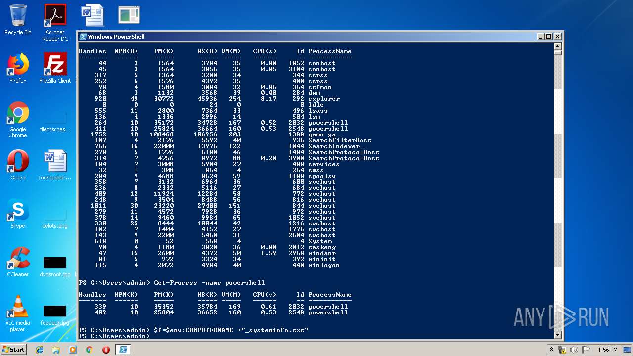Open FileZilla Client desktop icon
This screenshot has height=356, width=633.
tap(55, 68)
